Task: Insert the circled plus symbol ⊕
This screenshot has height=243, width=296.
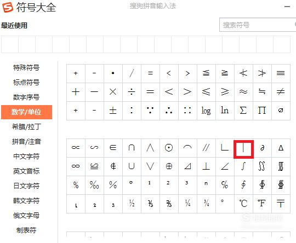Action: pos(169,166)
